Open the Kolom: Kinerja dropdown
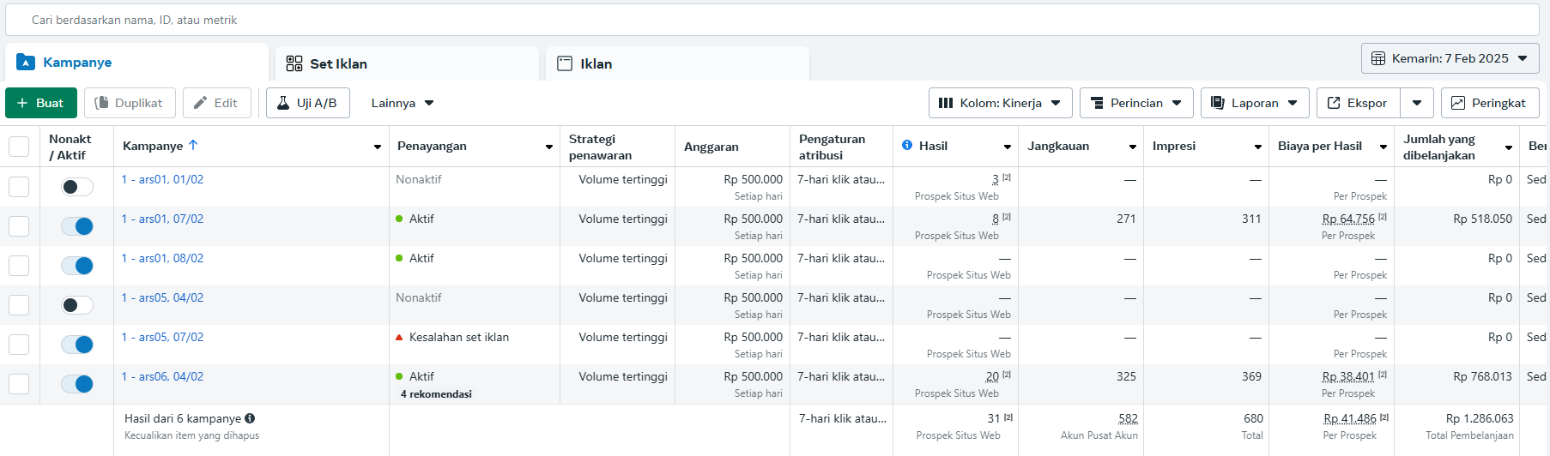Screen dimensions: 1550x456 [x=1000, y=103]
